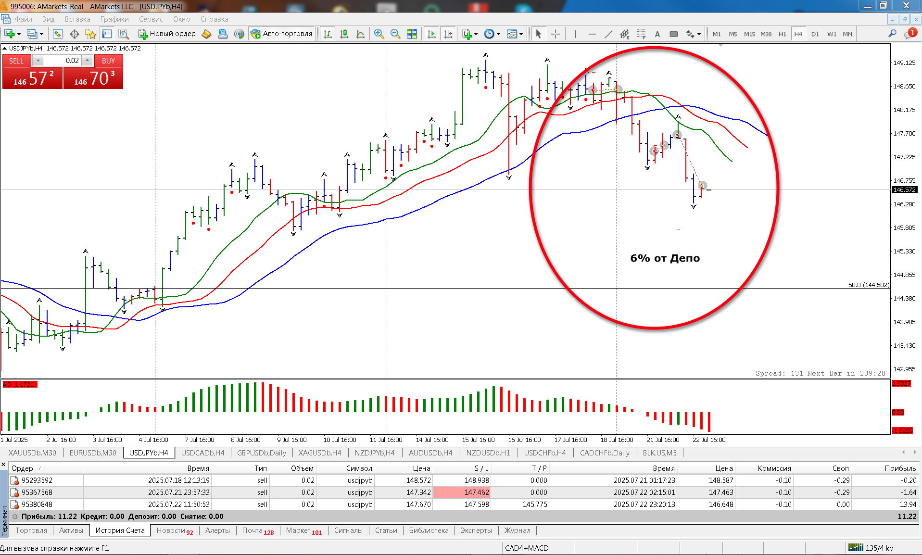Pick the trendline drawing tool
Image resolution: width=922 pixels, height=555 pixels.
click(608, 34)
